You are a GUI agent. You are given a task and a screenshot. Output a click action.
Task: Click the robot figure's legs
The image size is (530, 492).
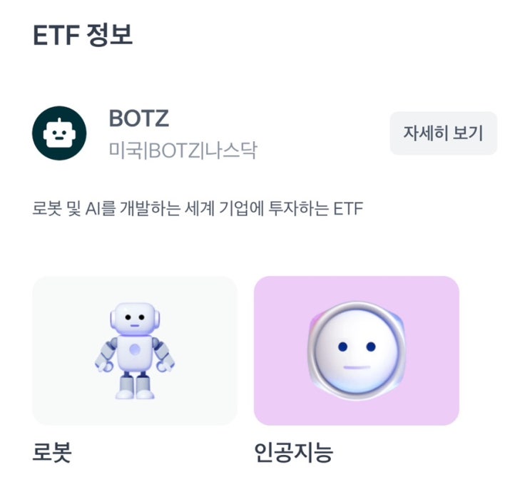click(x=134, y=385)
